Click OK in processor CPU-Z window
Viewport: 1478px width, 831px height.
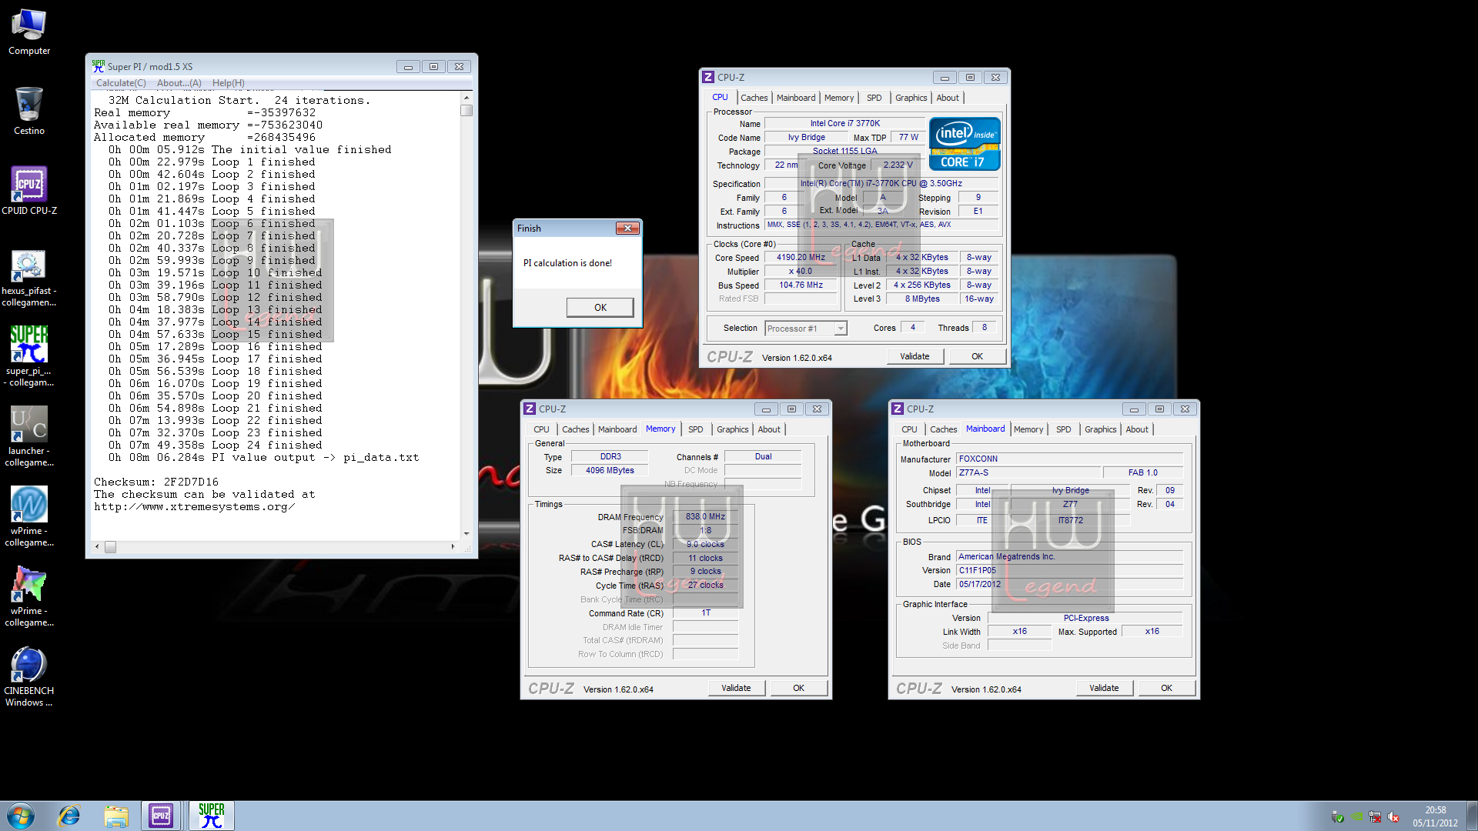tap(977, 356)
